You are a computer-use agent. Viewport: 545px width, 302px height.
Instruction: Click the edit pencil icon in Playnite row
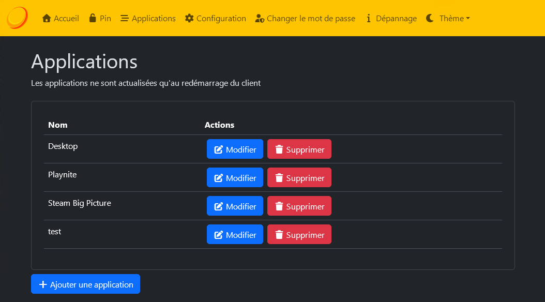(x=219, y=178)
